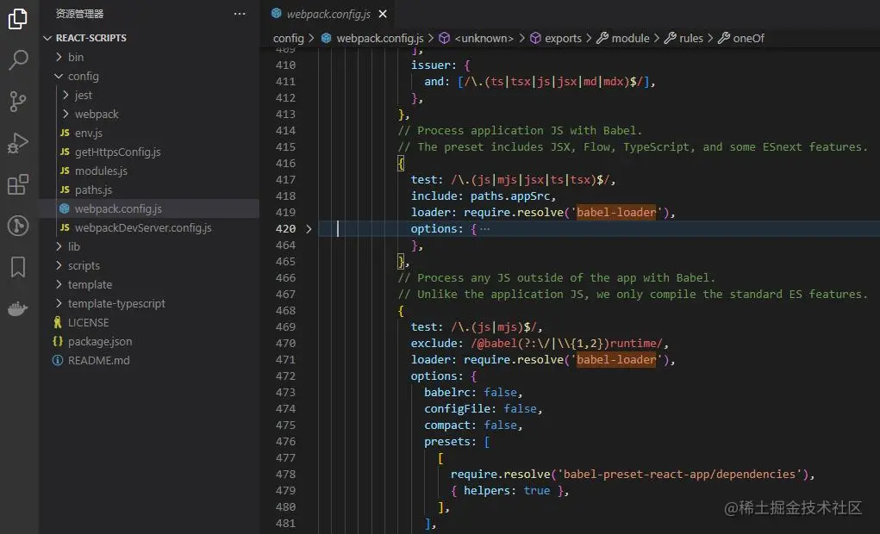Viewport: 880px width, 534px height.
Task: Click 'exclude' property on line 470
Action: [434, 344]
